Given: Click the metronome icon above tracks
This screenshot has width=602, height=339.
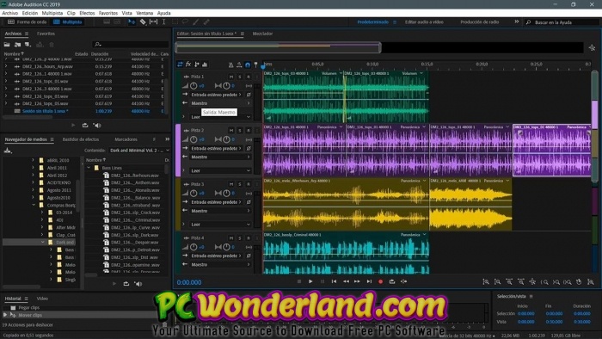Looking at the screenshot, I should pyautogui.click(x=230, y=65).
